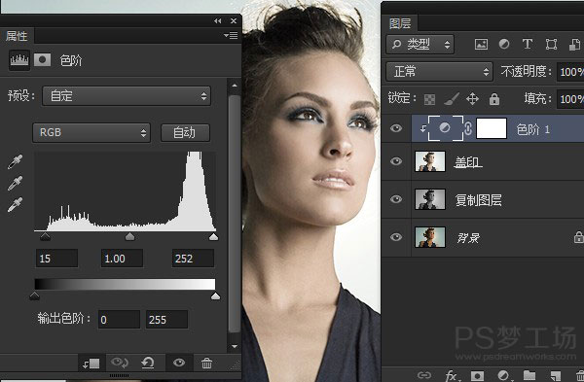Pick the white point eyedropper

point(16,204)
